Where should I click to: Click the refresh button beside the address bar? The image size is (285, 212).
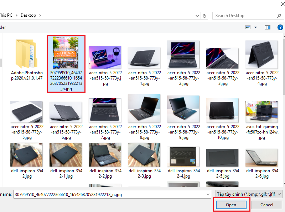coord(204,16)
